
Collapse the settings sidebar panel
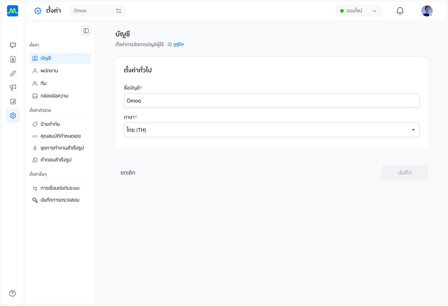[86, 31]
